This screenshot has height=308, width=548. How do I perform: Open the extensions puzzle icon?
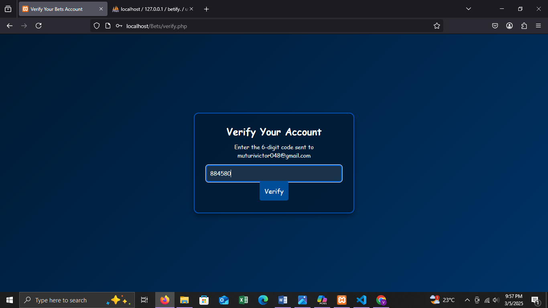[524, 26]
